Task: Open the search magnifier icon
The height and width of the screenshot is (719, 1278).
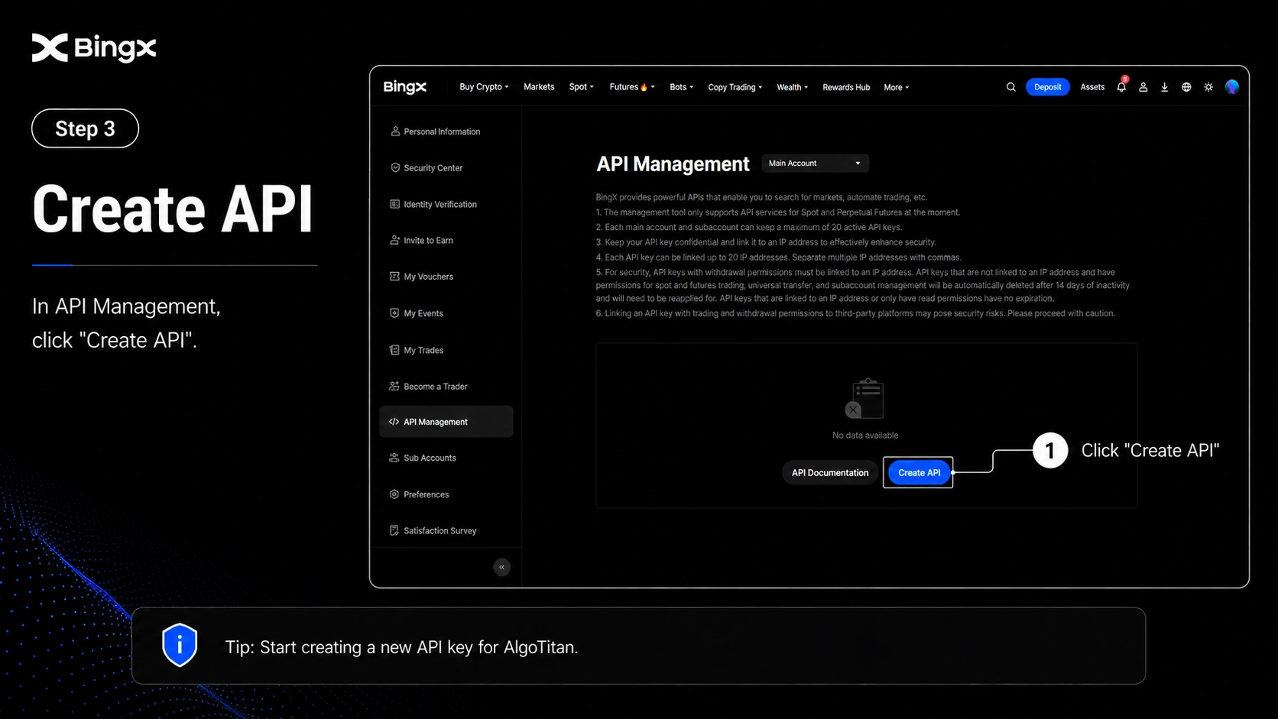Action: (x=1010, y=87)
